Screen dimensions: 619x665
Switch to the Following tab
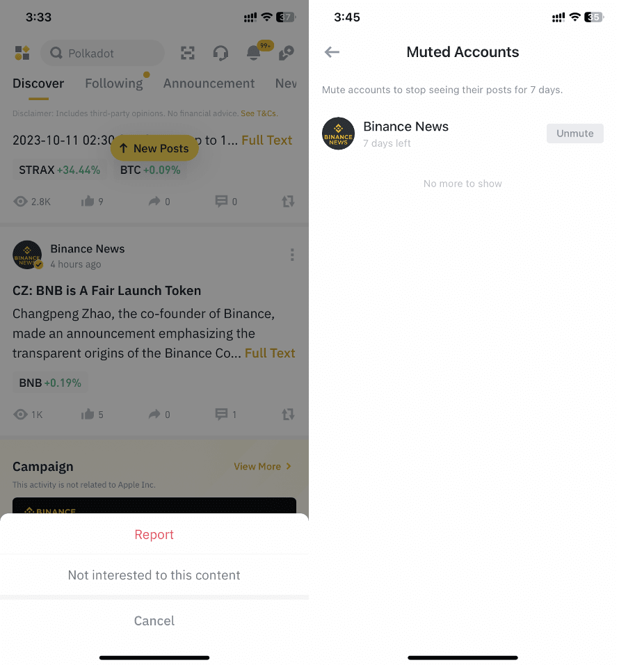[114, 83]
